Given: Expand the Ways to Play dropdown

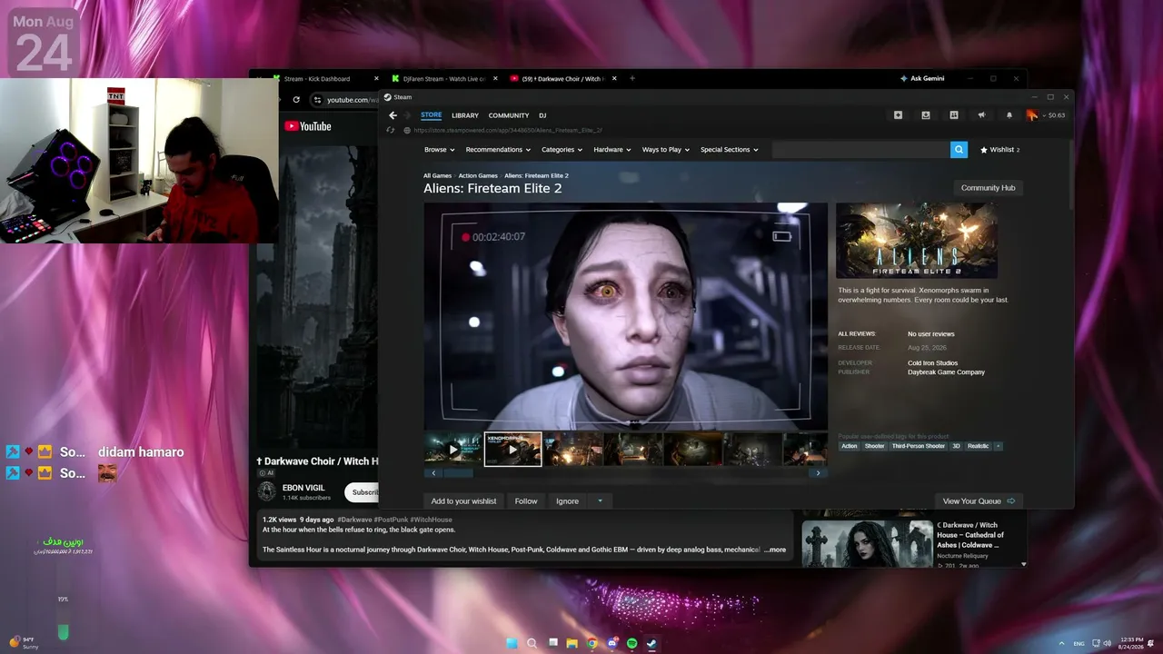Looking at the screenshot, I should click(666, 150).
